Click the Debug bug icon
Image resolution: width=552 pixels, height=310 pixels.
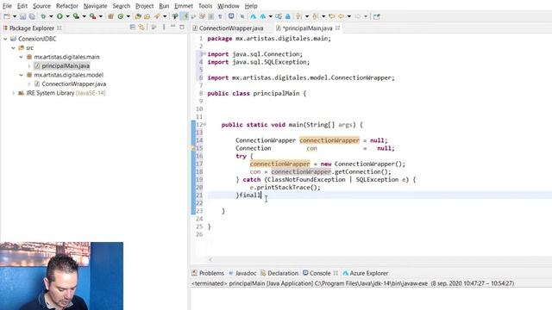tap(43, 16)
